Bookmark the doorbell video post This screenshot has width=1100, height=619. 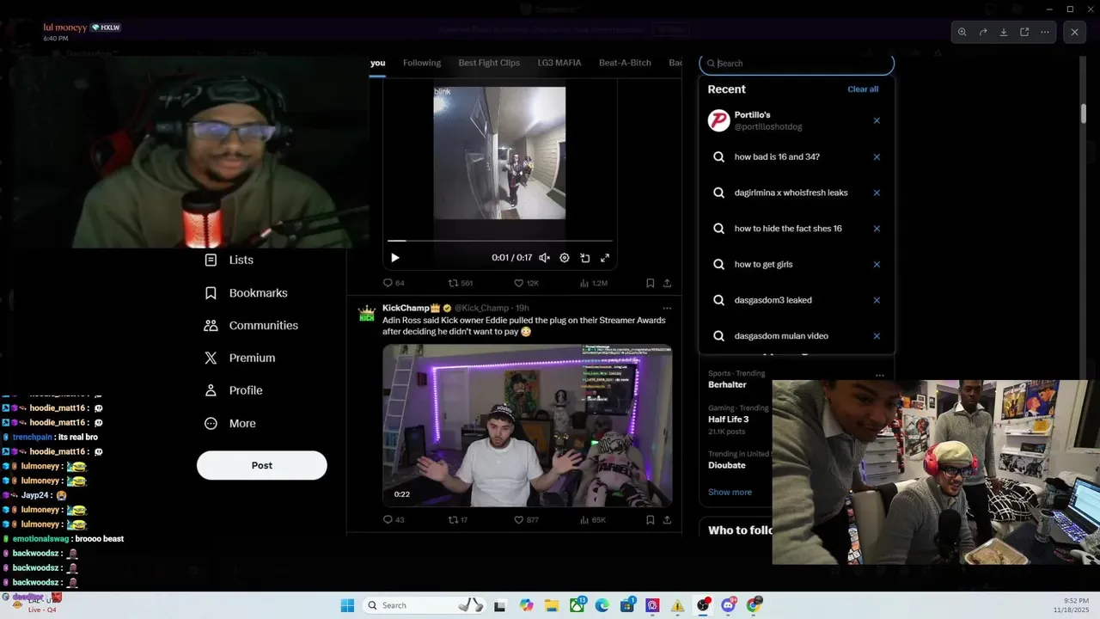click(651, 283)
